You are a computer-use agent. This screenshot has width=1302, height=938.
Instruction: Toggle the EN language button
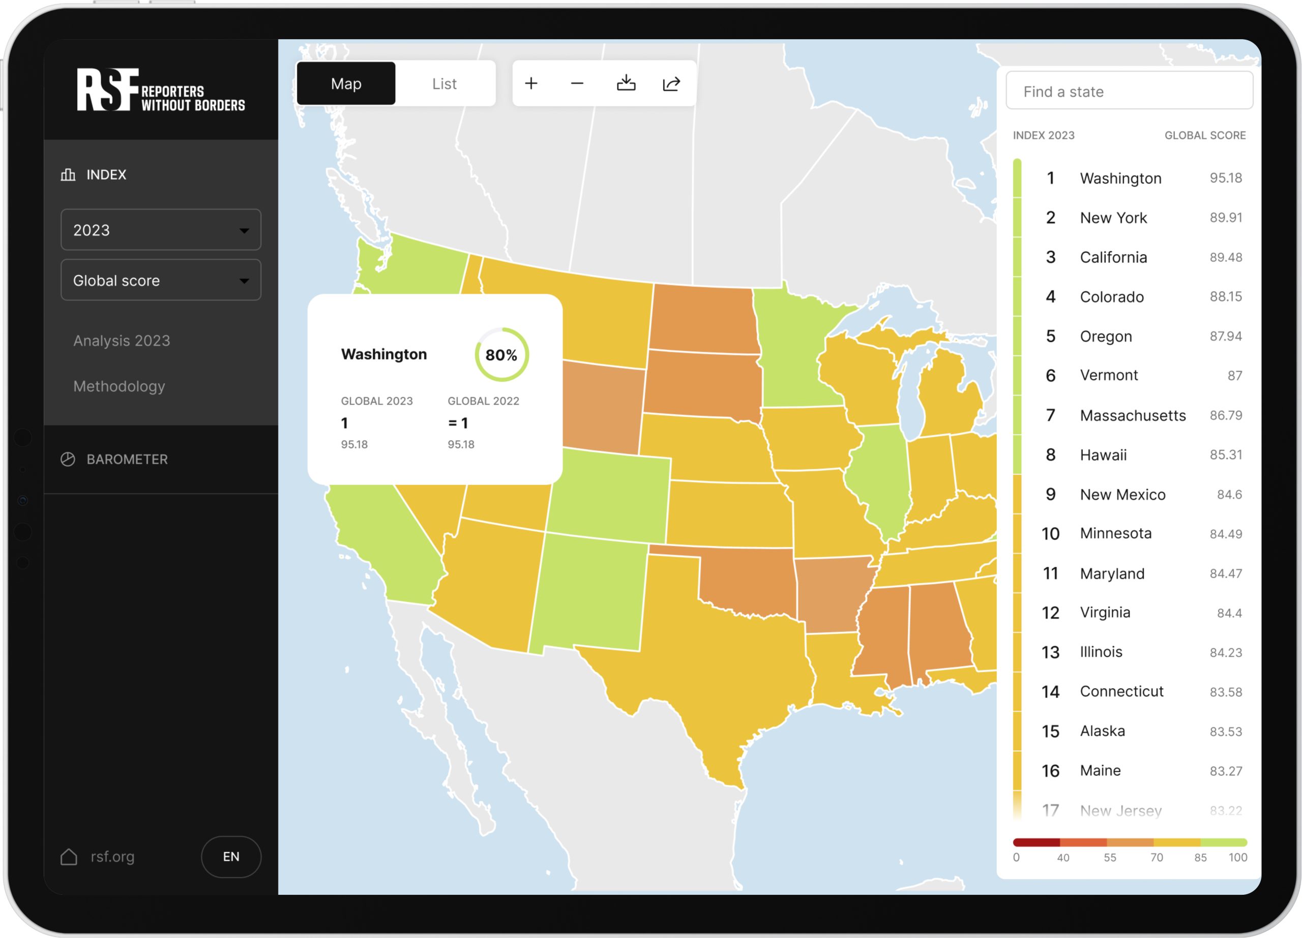click(231, 857)
